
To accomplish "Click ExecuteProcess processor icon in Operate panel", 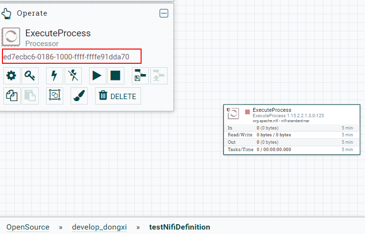I will (11, 37).
